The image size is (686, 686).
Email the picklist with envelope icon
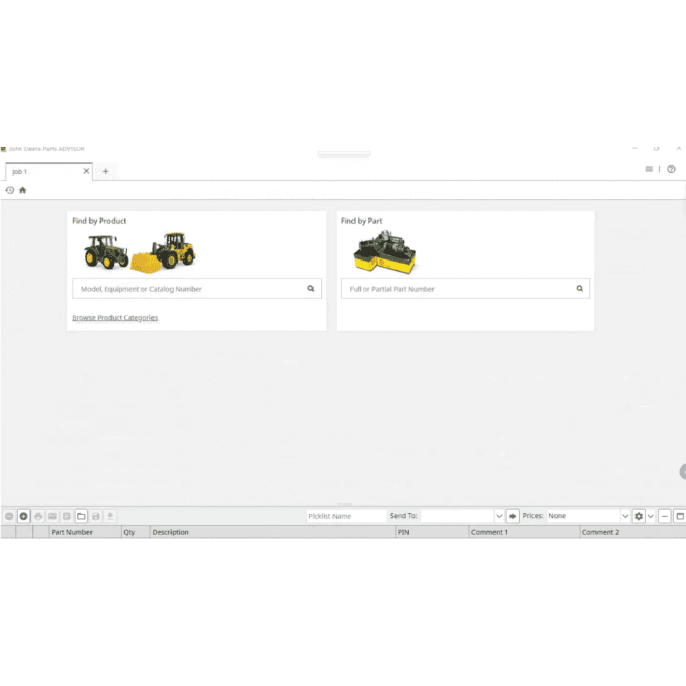(53, 517)
